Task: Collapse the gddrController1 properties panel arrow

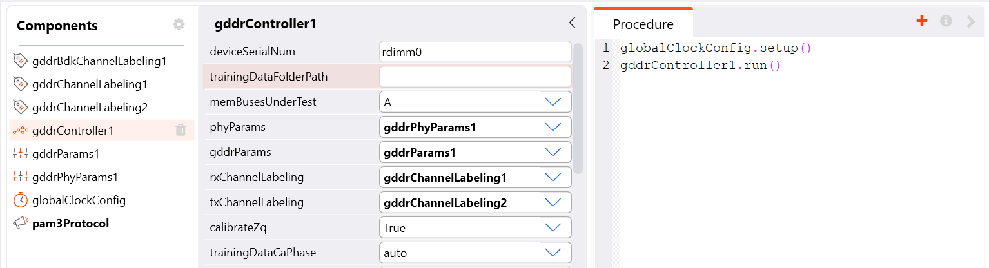Action: tap(572, 23)
